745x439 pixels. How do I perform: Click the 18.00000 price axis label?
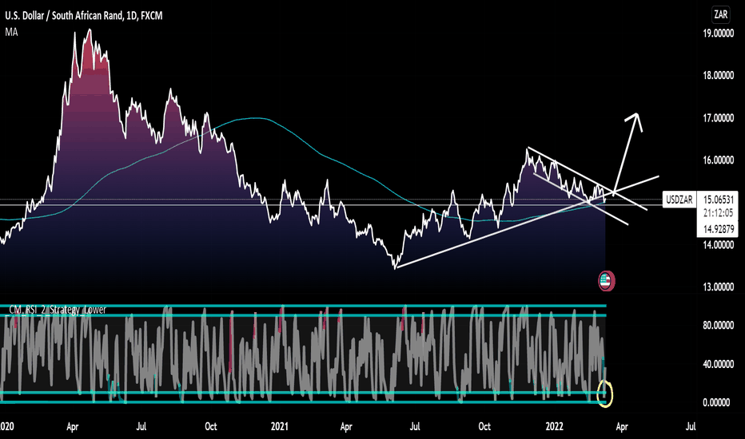(719, 76)
